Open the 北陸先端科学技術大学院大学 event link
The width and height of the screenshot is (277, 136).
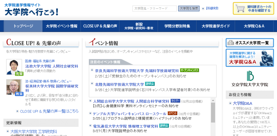coord(120,84)
